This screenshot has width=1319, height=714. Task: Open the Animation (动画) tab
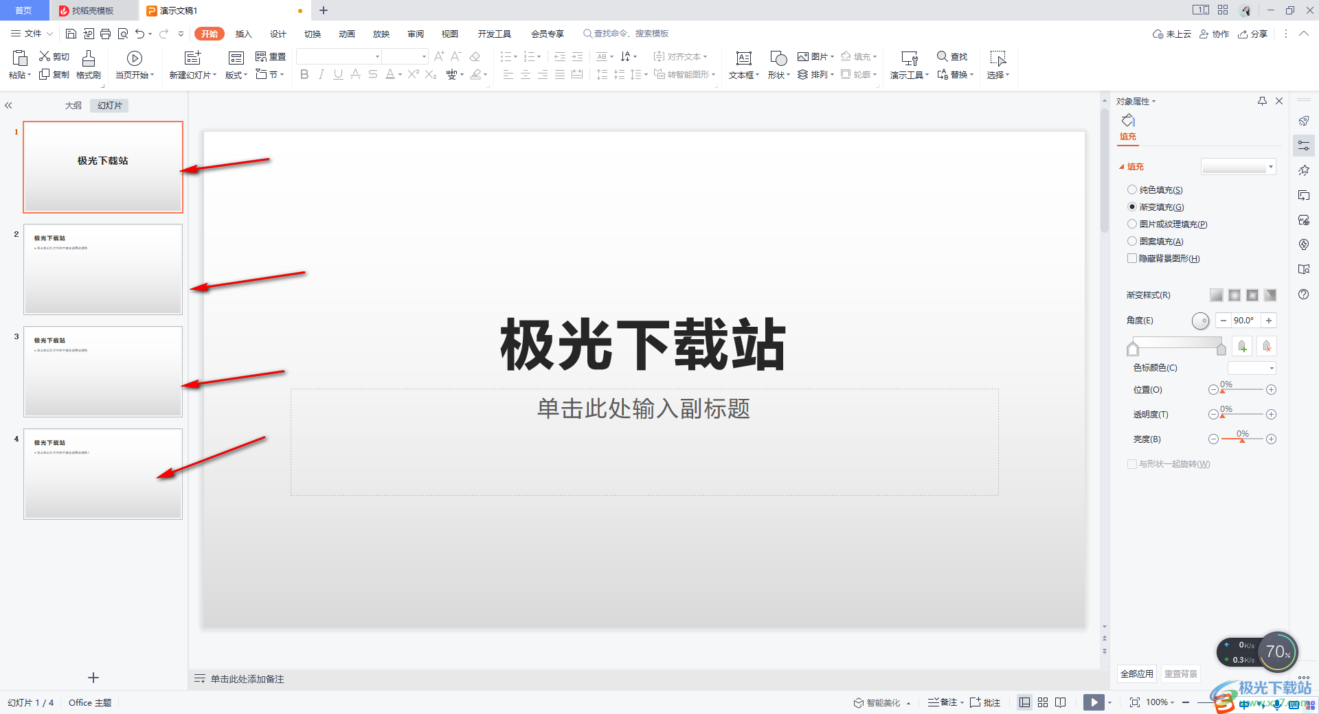pyautogui.click(x=347, y=34)
